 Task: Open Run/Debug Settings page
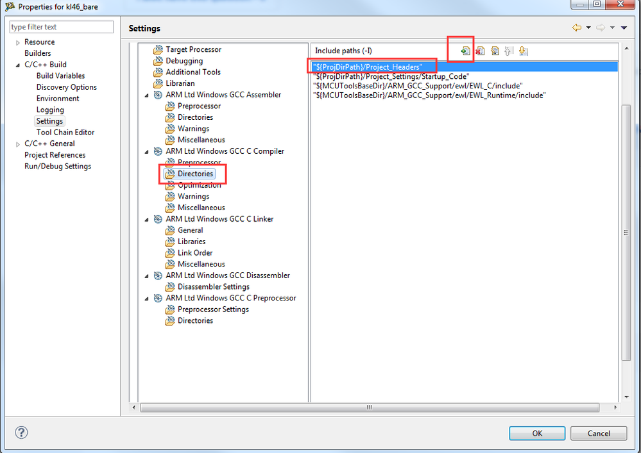pos(58,167)
